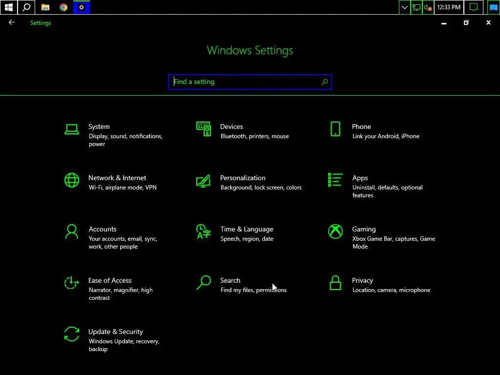
Task: Open the Privacy padlock icon
Action: [x=335, y=283]
